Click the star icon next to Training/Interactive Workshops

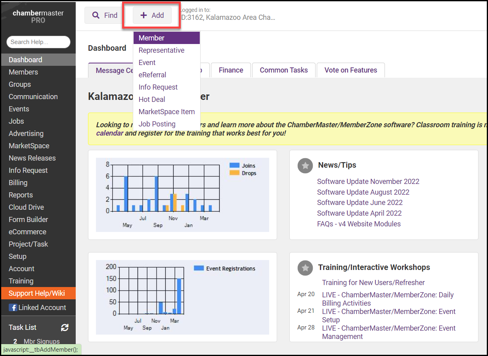coord(305,268)
